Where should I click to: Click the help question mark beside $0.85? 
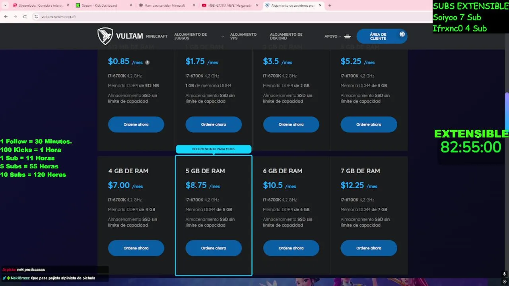click(147, 62)
